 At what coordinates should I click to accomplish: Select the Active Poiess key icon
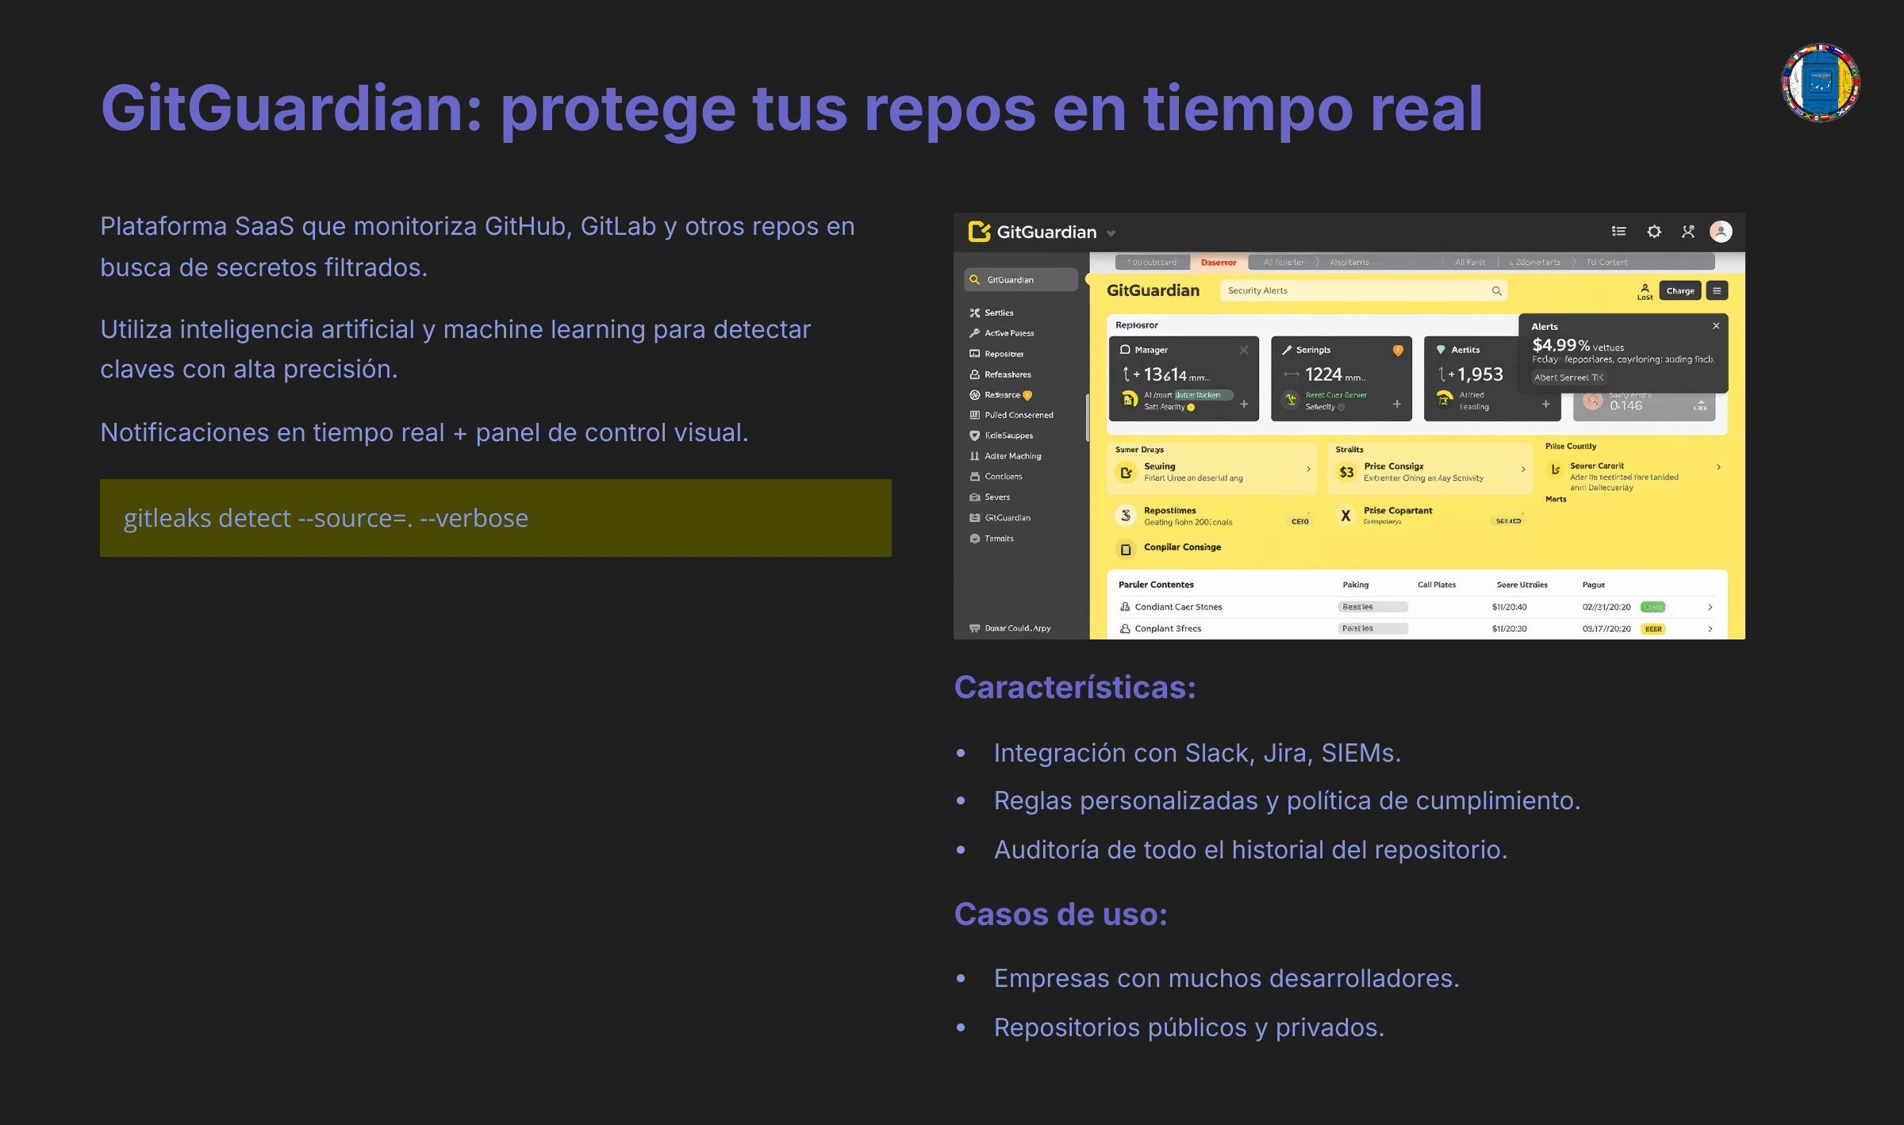(x=975, y=333)
